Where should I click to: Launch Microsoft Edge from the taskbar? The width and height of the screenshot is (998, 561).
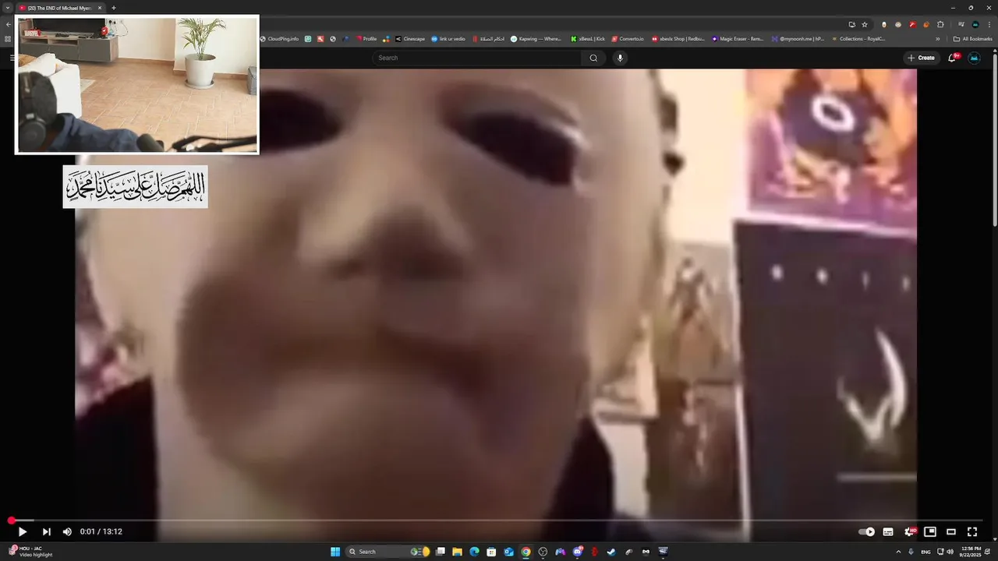474,552
